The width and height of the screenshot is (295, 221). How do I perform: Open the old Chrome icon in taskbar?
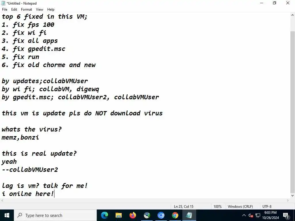pos(147,215)
